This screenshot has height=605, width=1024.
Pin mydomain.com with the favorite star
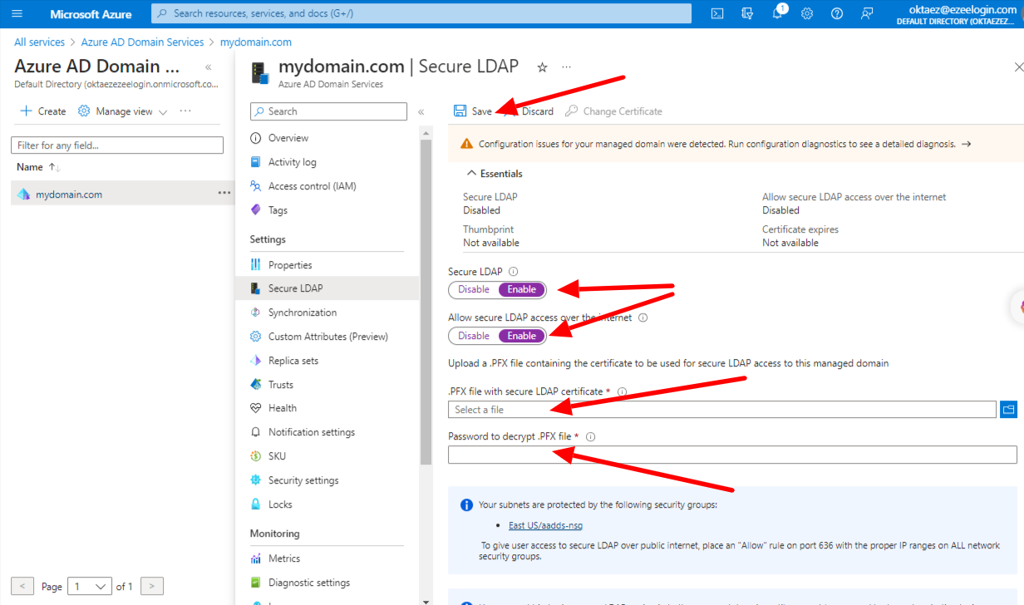click(542, 67)
